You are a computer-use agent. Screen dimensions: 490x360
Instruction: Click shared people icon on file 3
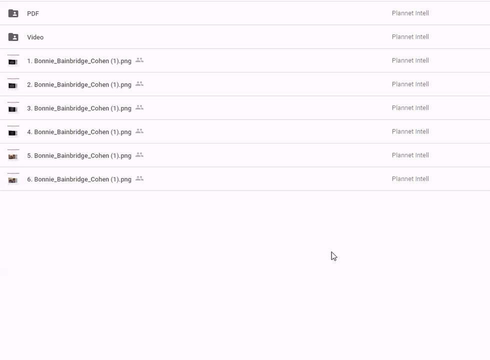[x=139, y=107]
